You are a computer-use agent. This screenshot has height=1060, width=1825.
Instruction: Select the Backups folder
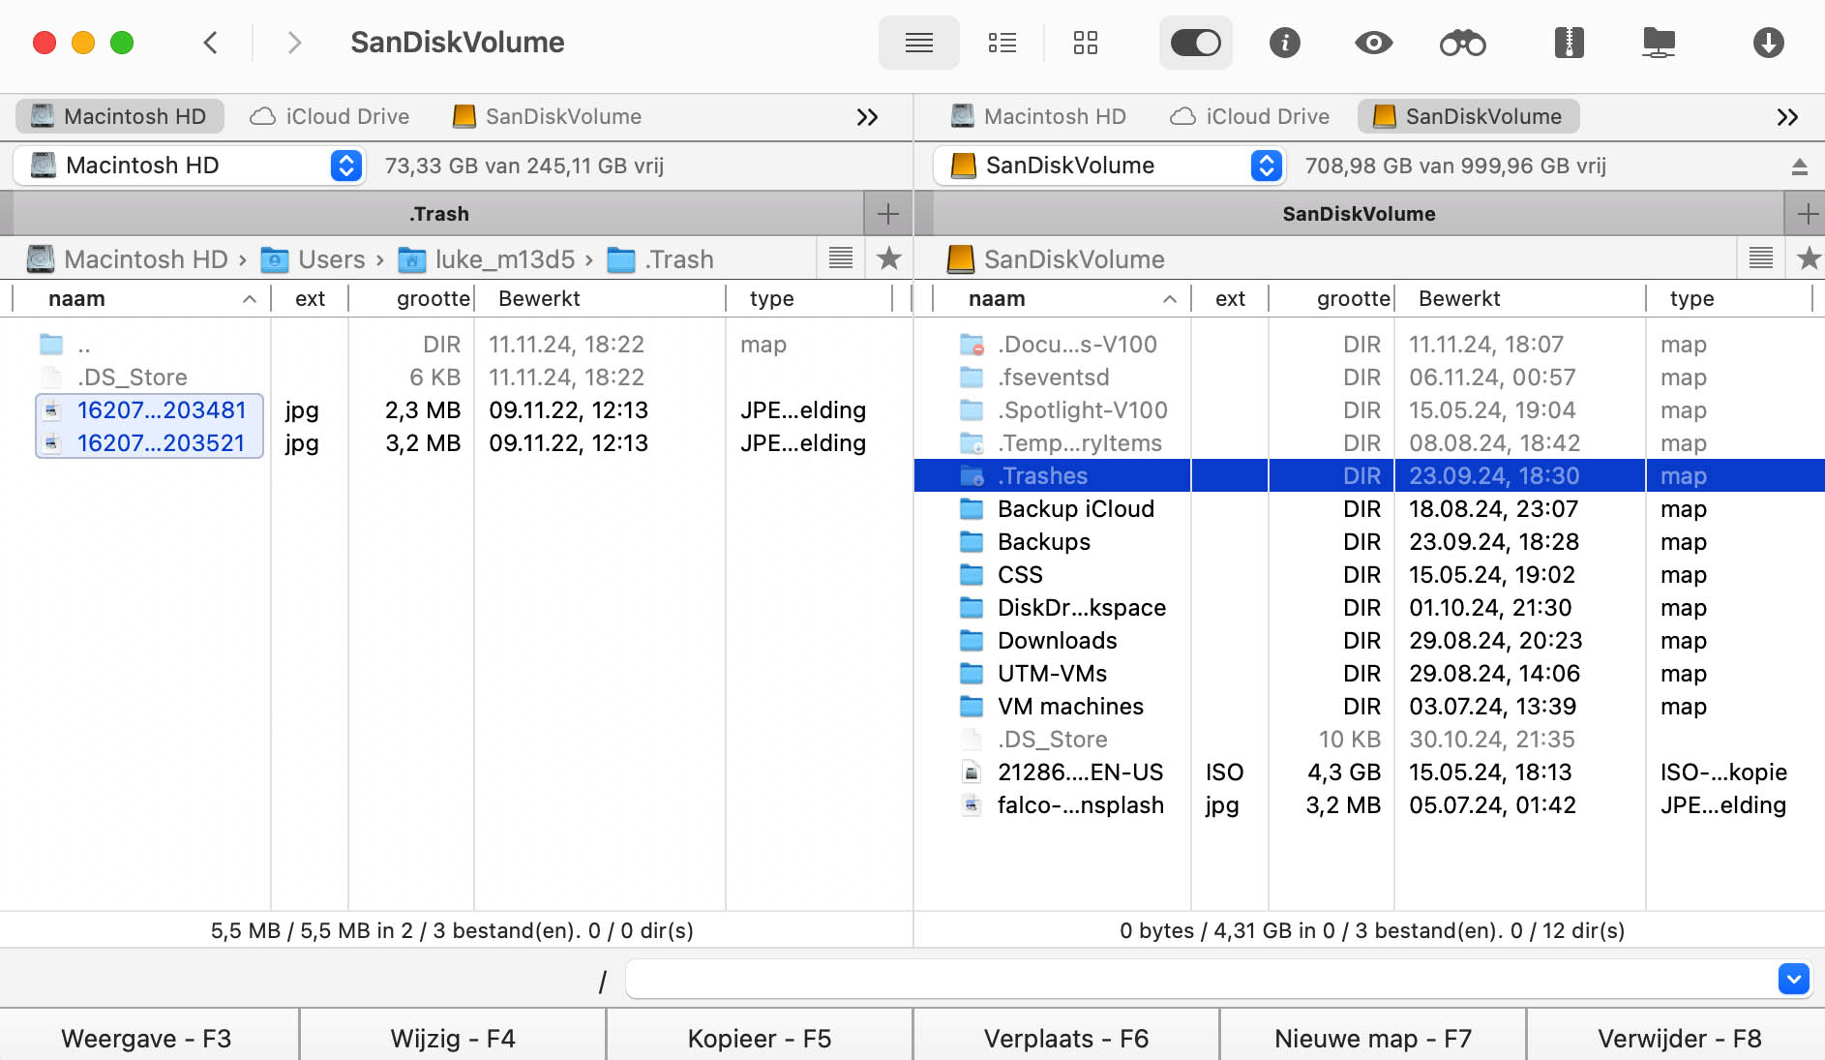(1369, 542)
